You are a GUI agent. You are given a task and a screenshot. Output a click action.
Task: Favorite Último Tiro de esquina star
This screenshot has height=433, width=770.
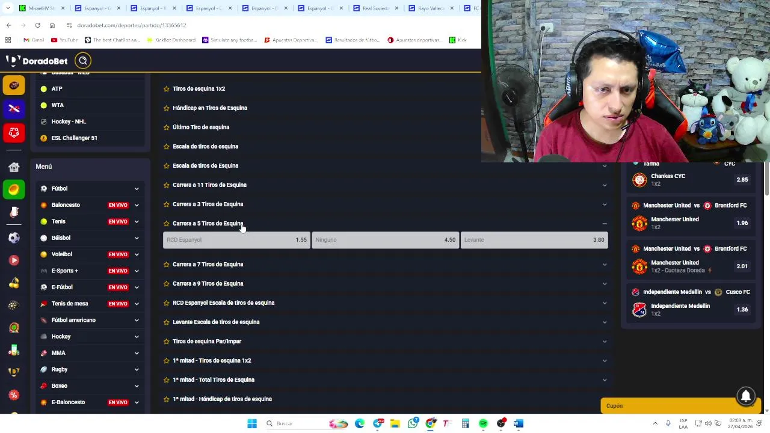(x=167, y=127)
